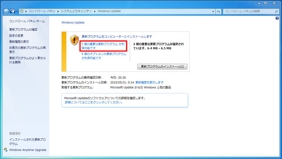The image size is (282, 159).
Task: Click the 2015/05/21: 0:14 install date
Action: click(122, 82)
